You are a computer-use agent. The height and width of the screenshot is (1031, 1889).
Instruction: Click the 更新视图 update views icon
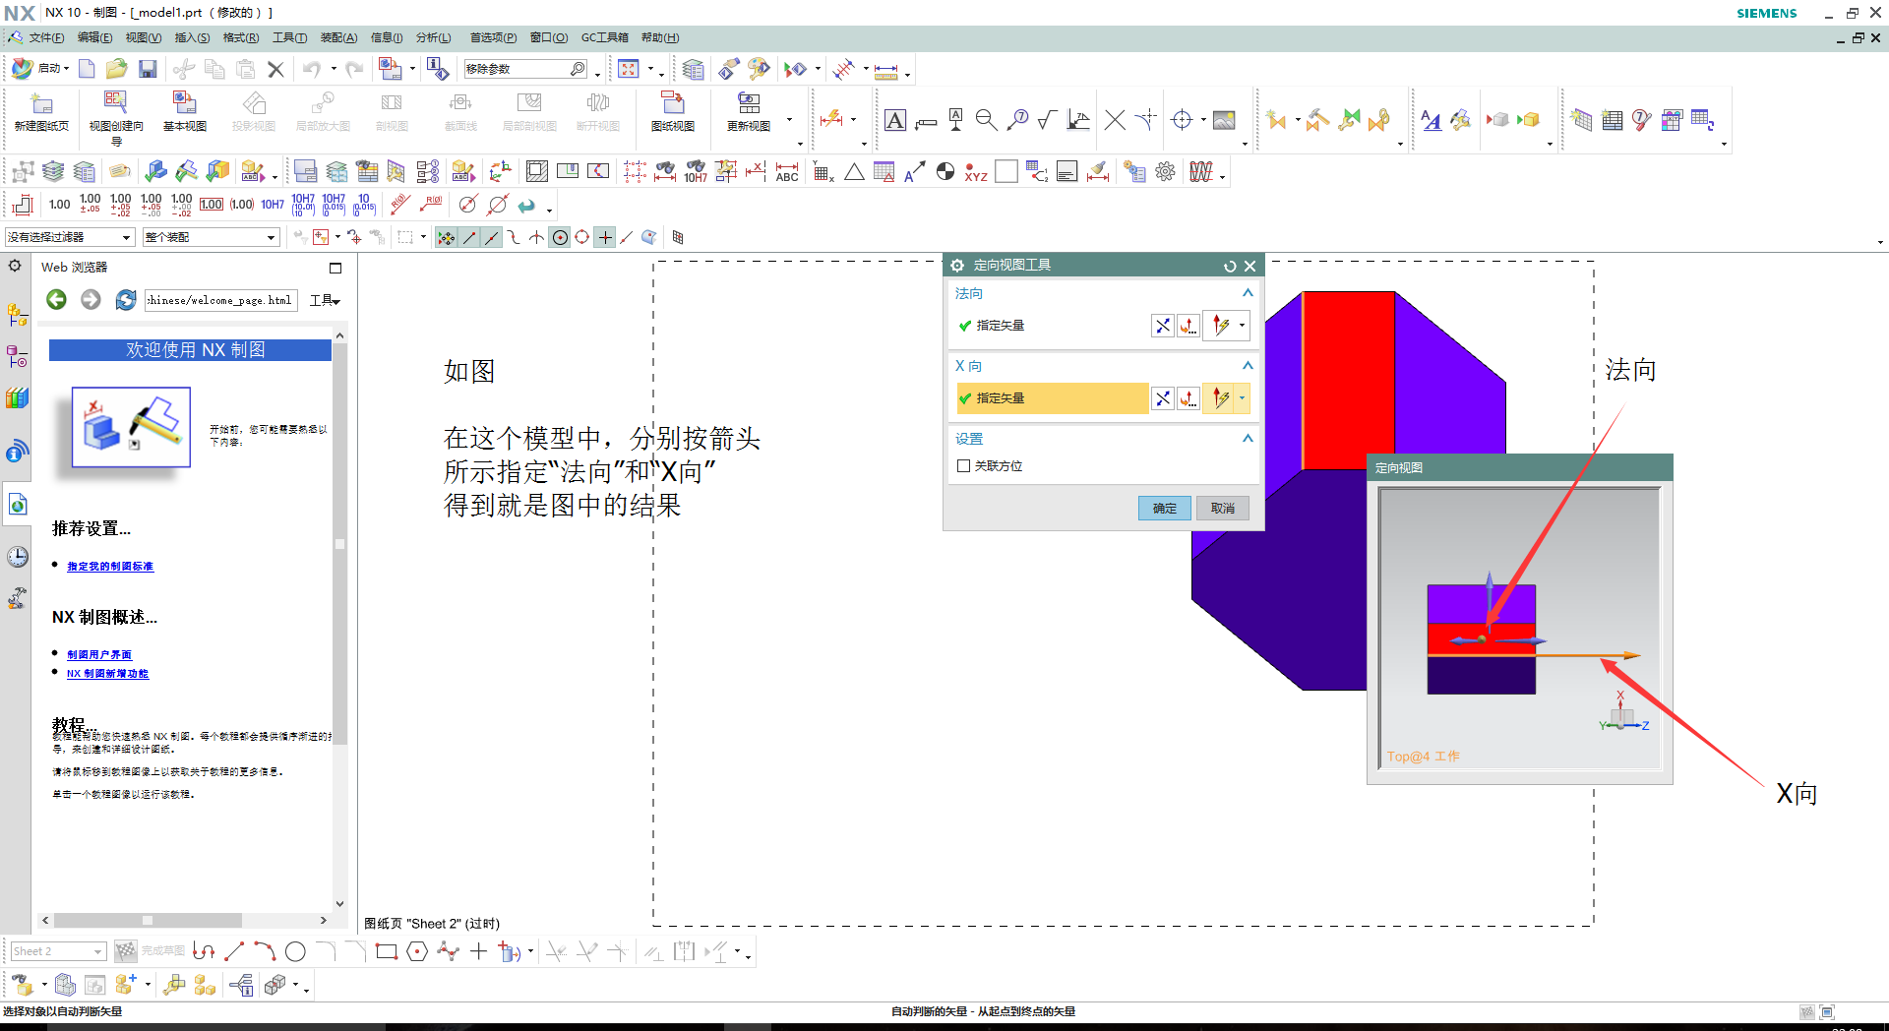pos(749,112)
